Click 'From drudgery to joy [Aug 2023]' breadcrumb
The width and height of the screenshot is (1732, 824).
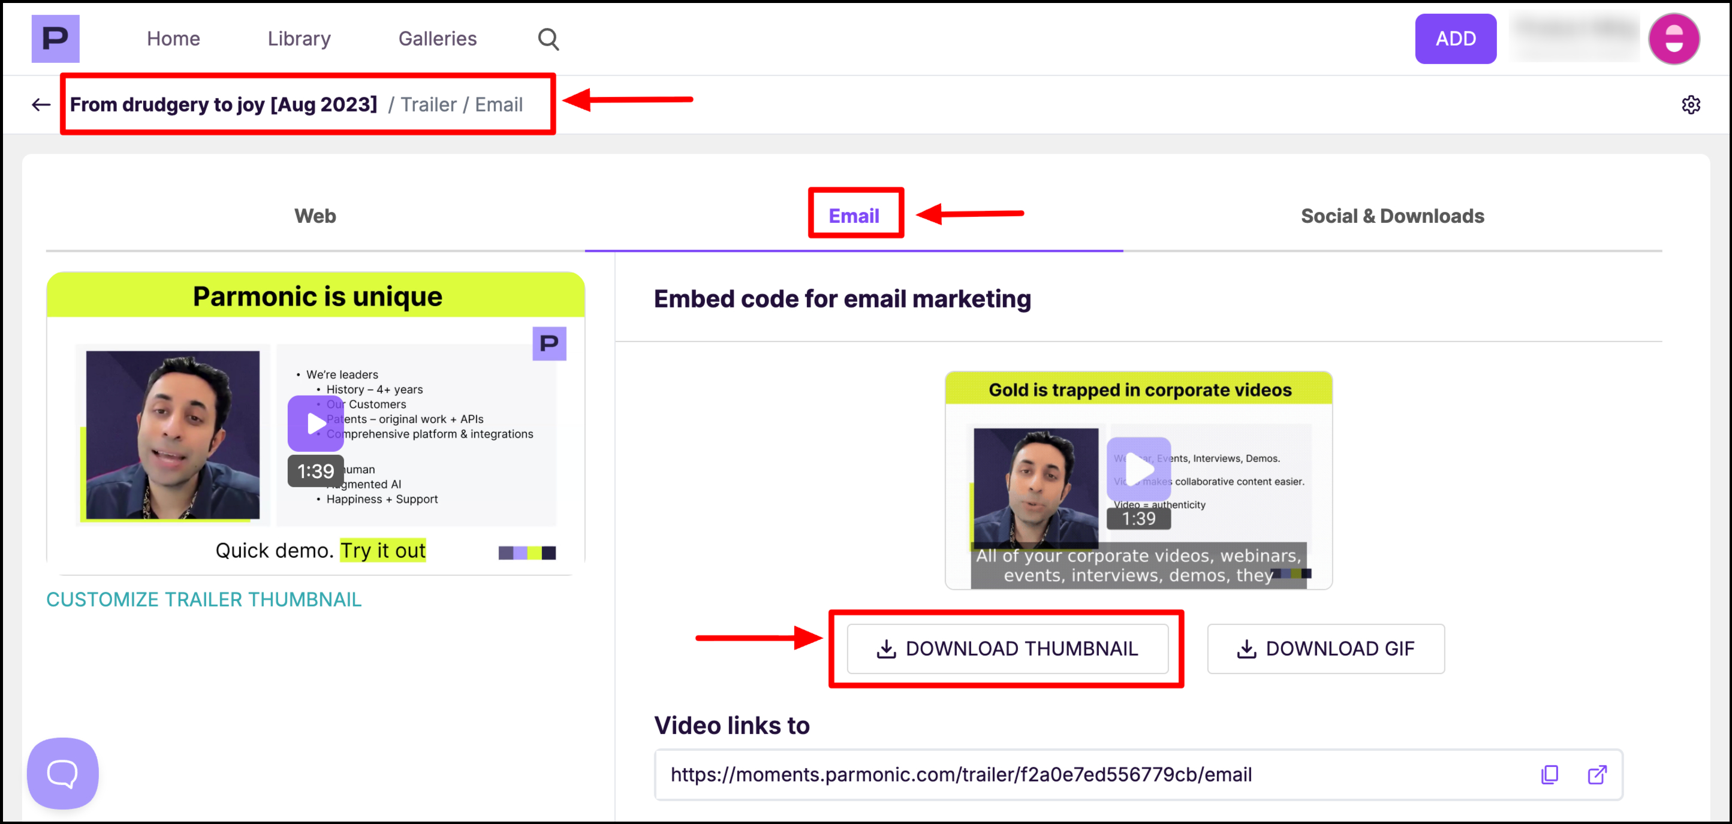(223, 104)
